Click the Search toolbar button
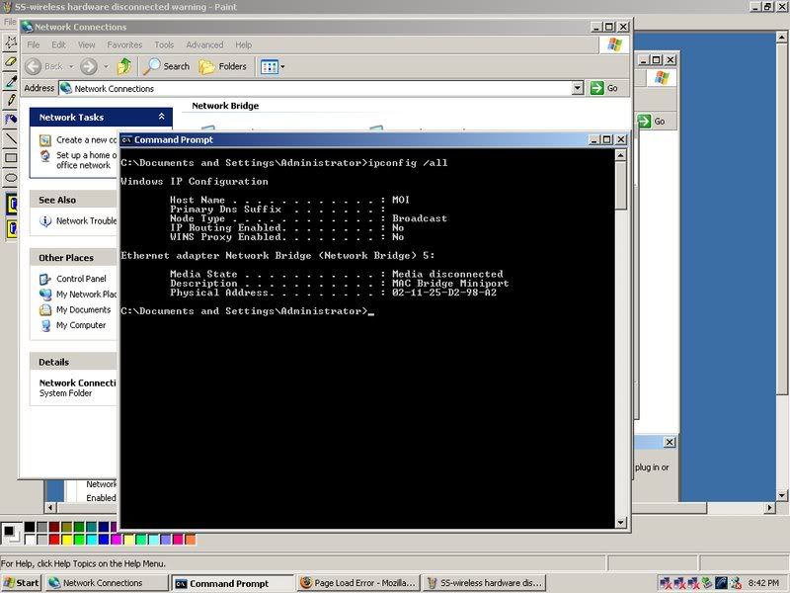 coord(166,66)
